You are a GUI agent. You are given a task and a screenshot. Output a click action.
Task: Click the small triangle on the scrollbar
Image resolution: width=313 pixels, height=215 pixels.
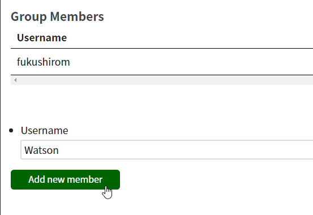pos(15,80)
